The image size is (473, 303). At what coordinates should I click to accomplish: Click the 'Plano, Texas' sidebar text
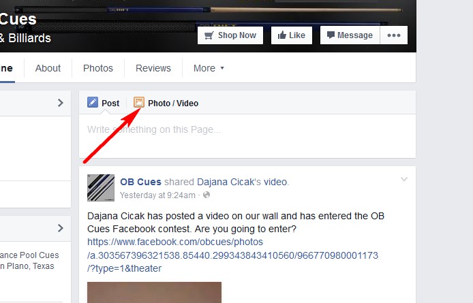tap(30, 266)
